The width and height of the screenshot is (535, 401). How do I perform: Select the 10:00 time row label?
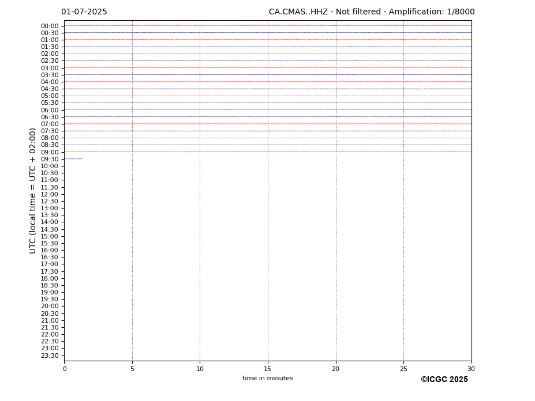click(50, 167)
